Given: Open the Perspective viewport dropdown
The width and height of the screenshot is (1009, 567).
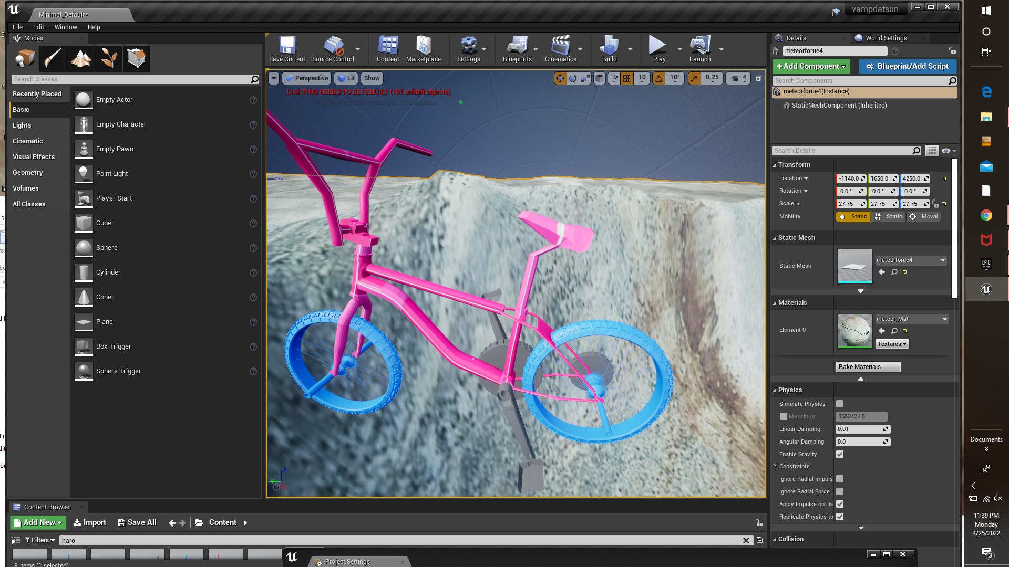Looking at the screenshot, I should click(x=306, y=78).
